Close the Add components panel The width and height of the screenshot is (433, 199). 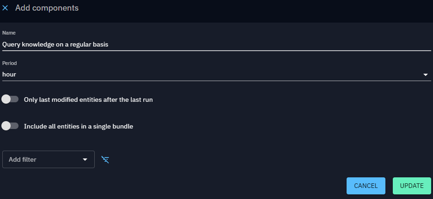pyautogui.click(x=6, y=8)
